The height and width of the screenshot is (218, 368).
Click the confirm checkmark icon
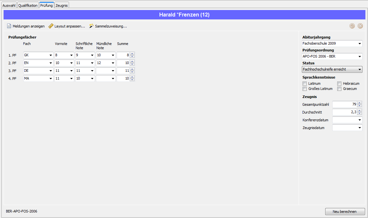pyautogui.click(x=352, y=26)
